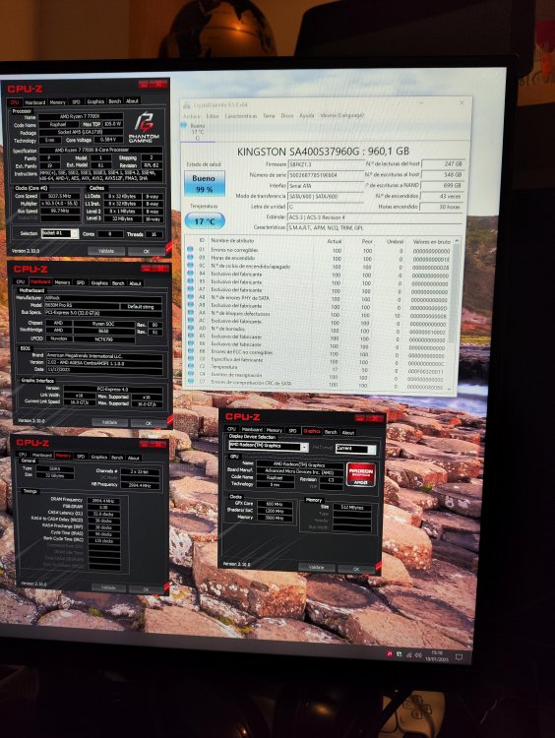The height and width of the screenshot is (738, 555).
Task: Click the red tray icon in taskbar
Action: (x=390, y=653)
